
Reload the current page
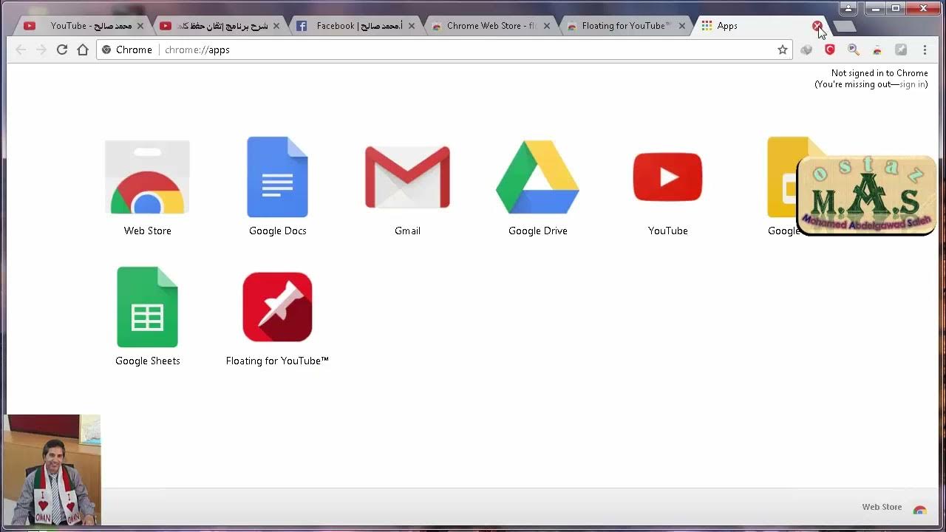(x=62, y=50)
